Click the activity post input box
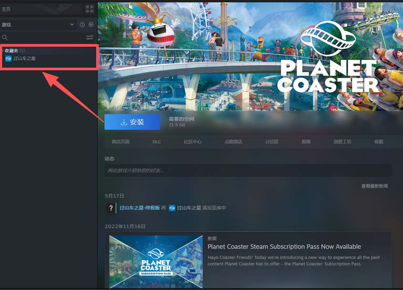This screenshot has height=290, width=403. point(248,170)
